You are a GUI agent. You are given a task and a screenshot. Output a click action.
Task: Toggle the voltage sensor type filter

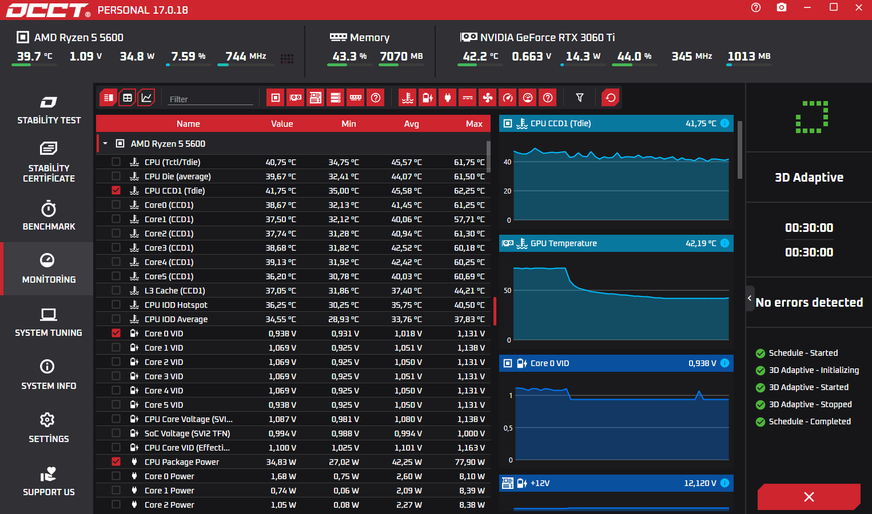click(x=428, y=98)
